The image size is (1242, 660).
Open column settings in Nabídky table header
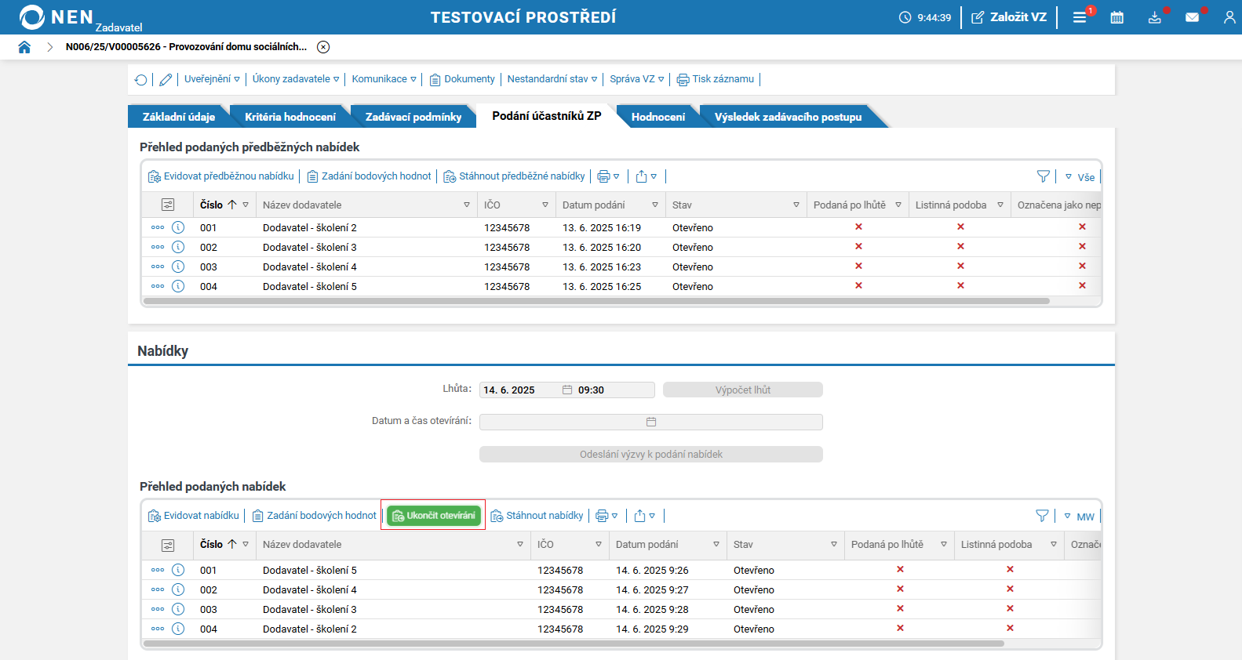[x=168, y=545]
